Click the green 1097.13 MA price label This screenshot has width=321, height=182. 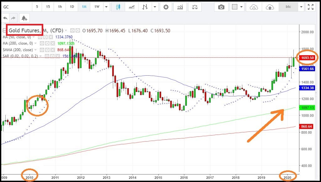pos(307,108)
